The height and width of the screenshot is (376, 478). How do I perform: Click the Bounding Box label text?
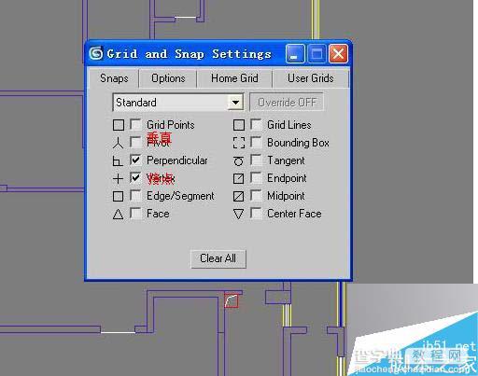click(298, 143)
